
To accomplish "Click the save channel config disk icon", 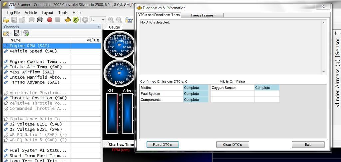I will (17, 33).
